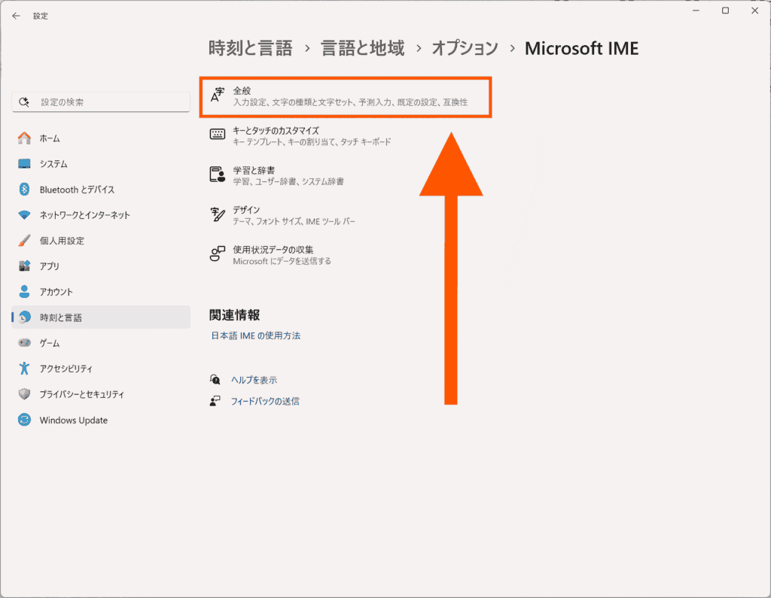The image size is (771, 598).
Task: Select ネットワークとインターネット in sidebar
Action: (x=101, y=214)
